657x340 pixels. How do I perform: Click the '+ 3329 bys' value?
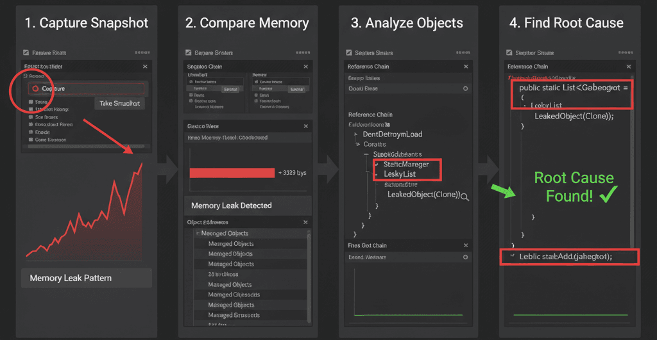point(293,173)
